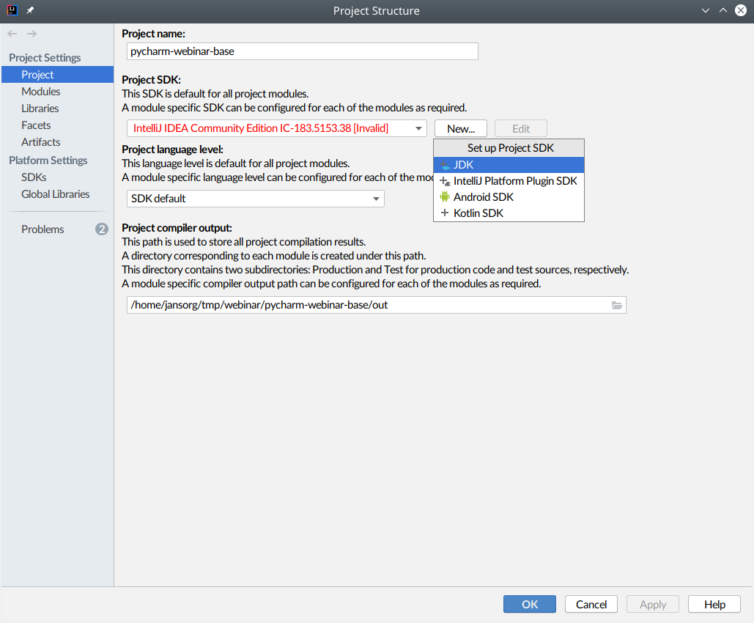
Task: Click the pin window icon
Action: (x=30, y=10)
